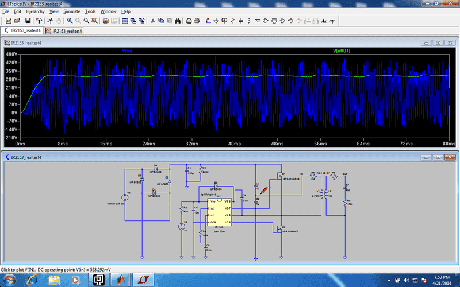Viewport: 460px width, 287px height.
Task: Place a Resistor component
Action: click(x=233, y=21)
